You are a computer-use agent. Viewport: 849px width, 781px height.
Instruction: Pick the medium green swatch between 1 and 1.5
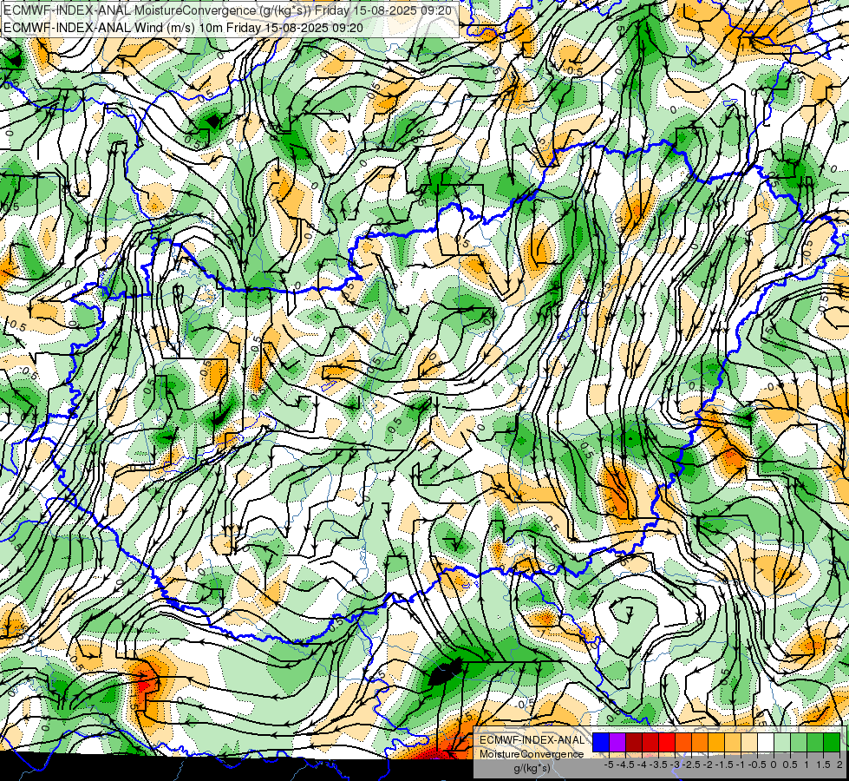815,743
